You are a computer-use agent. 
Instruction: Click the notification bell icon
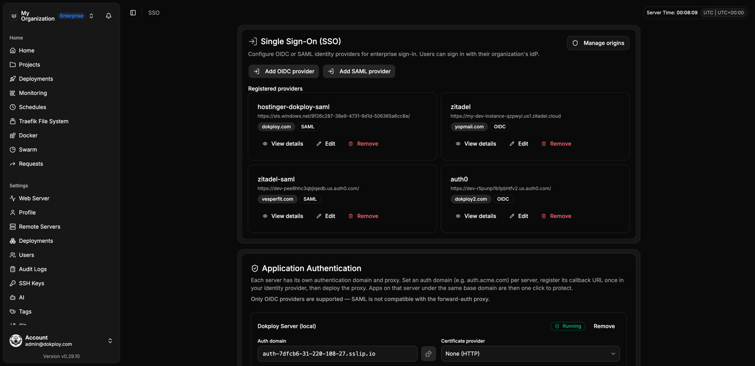109,16
